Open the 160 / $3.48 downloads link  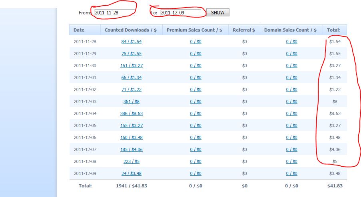[x=131, y=137]
